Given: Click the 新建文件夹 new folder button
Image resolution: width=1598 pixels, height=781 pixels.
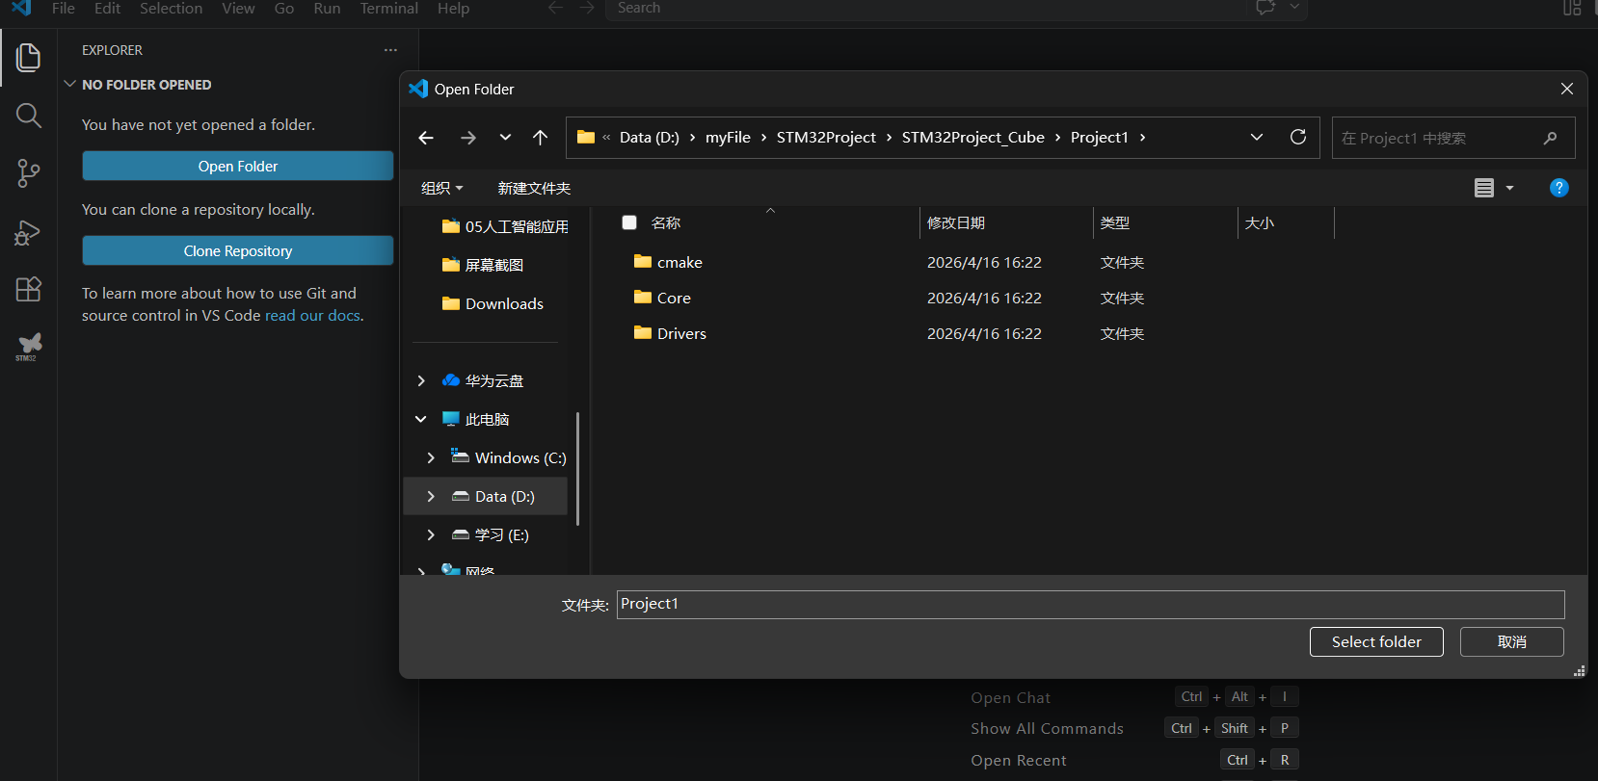Looking at the screenshot, I should 534,188.
